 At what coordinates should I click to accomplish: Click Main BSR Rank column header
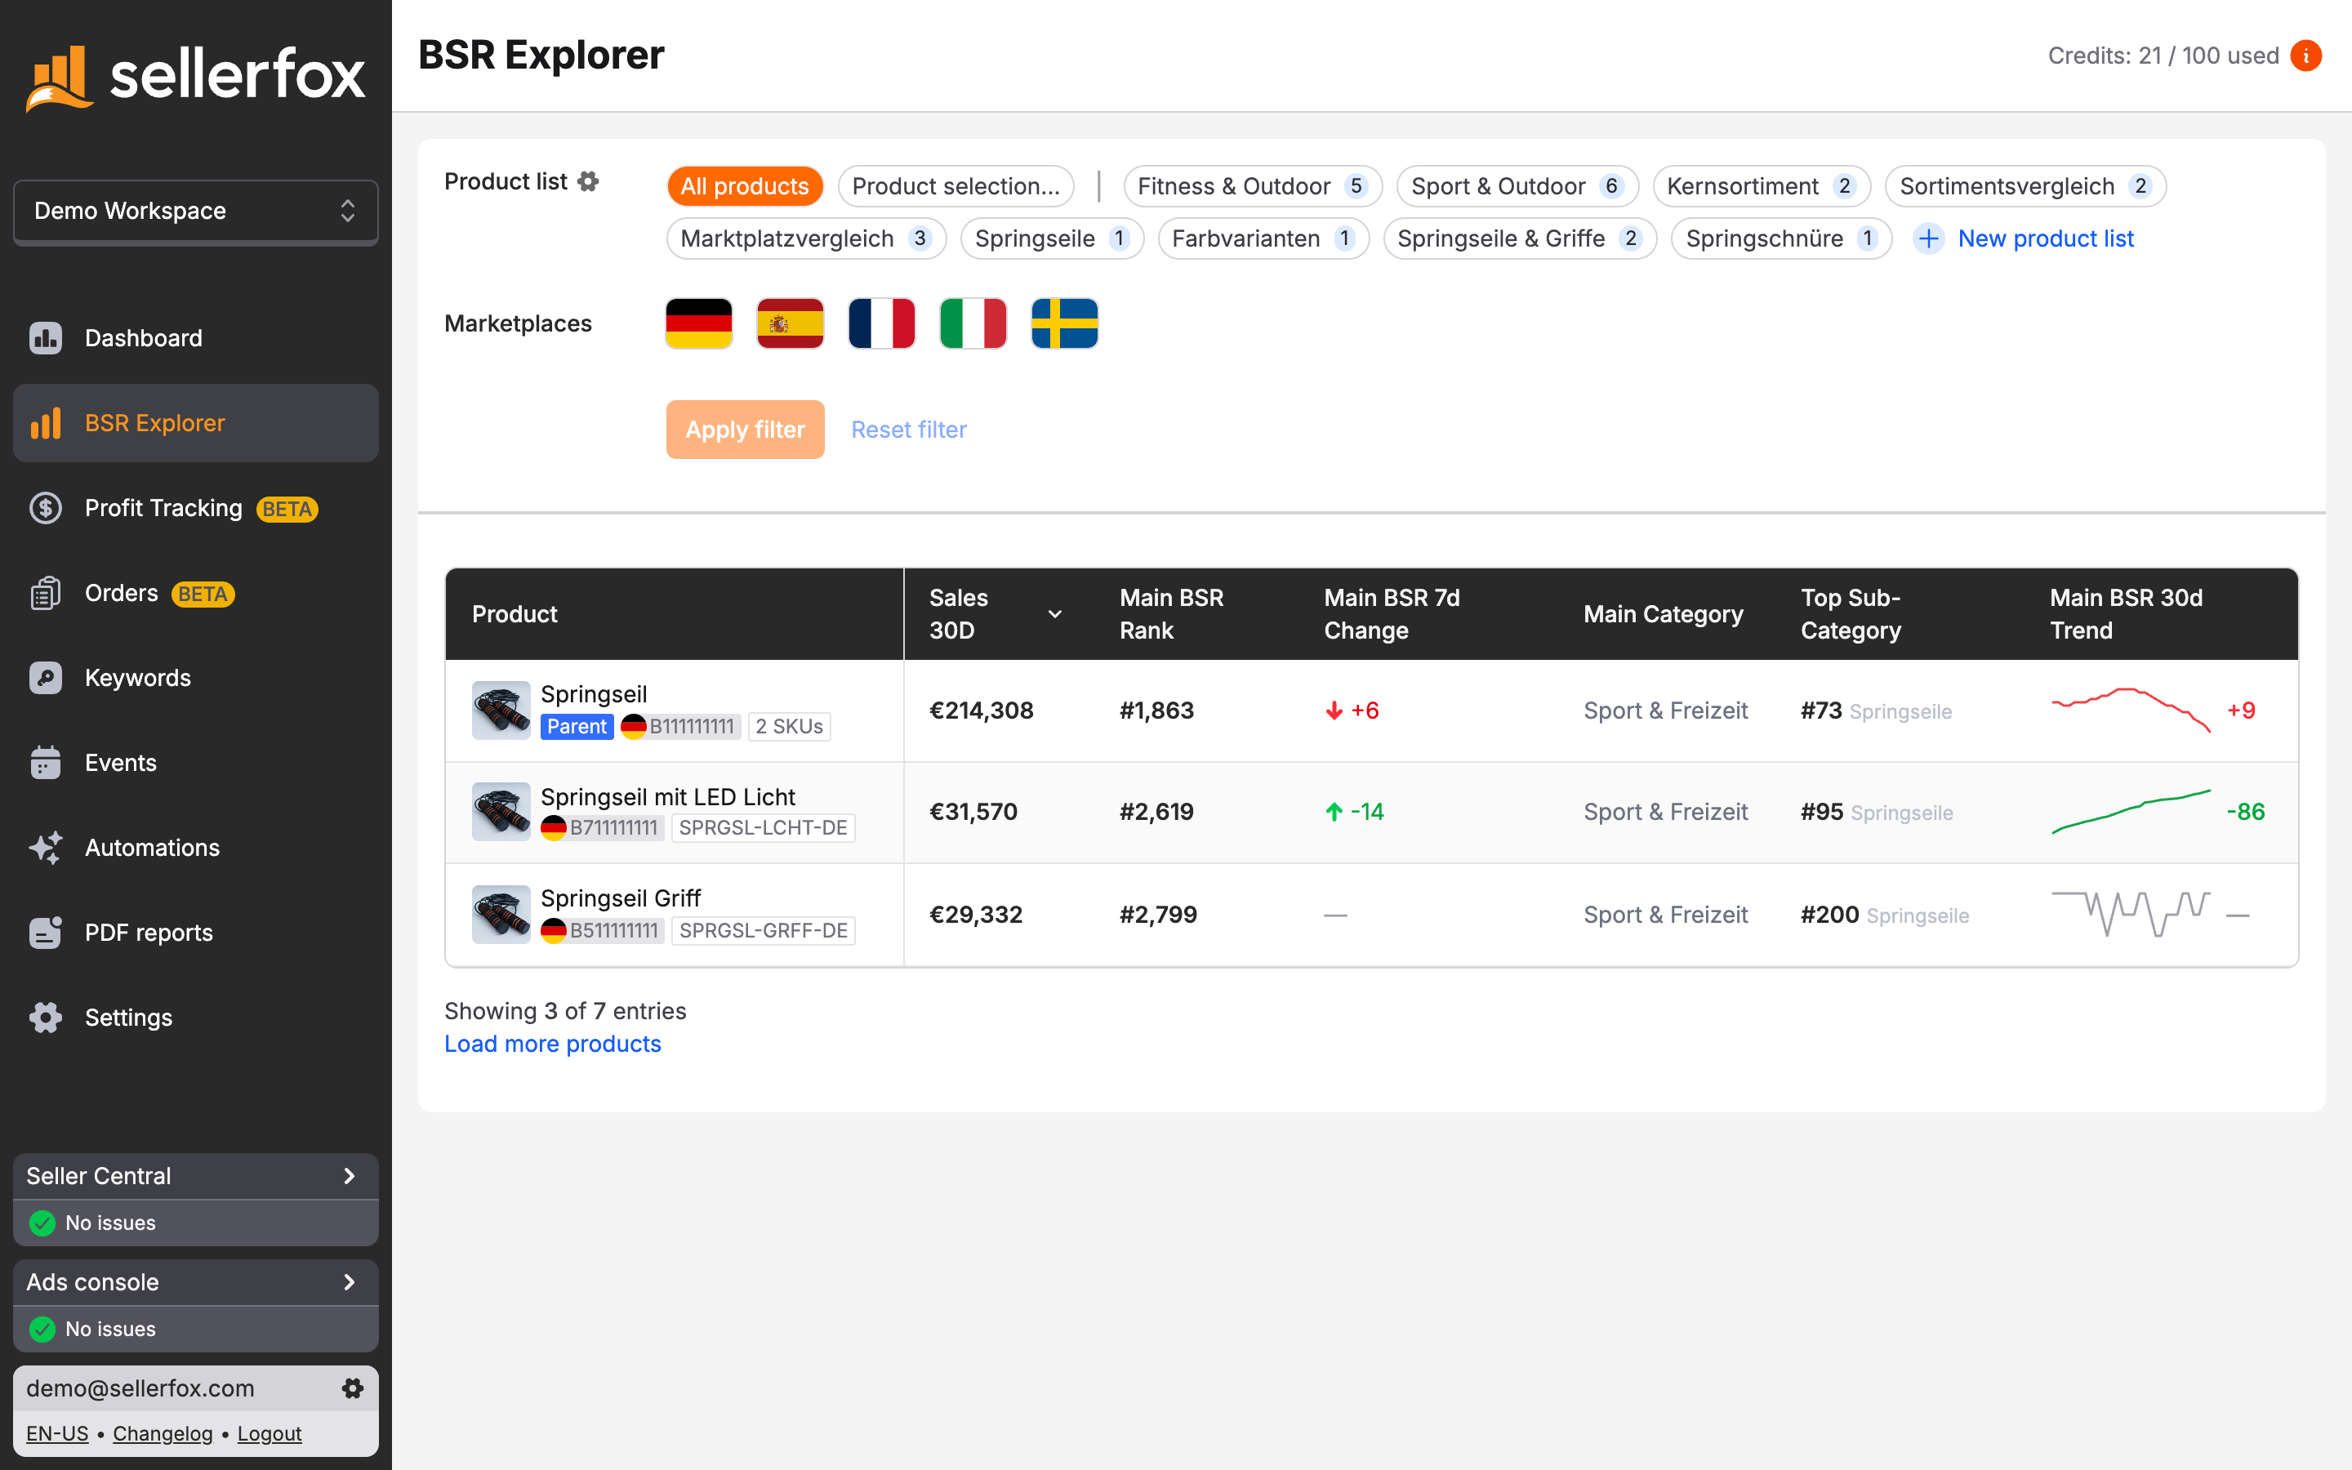[x=1171, y=614]
